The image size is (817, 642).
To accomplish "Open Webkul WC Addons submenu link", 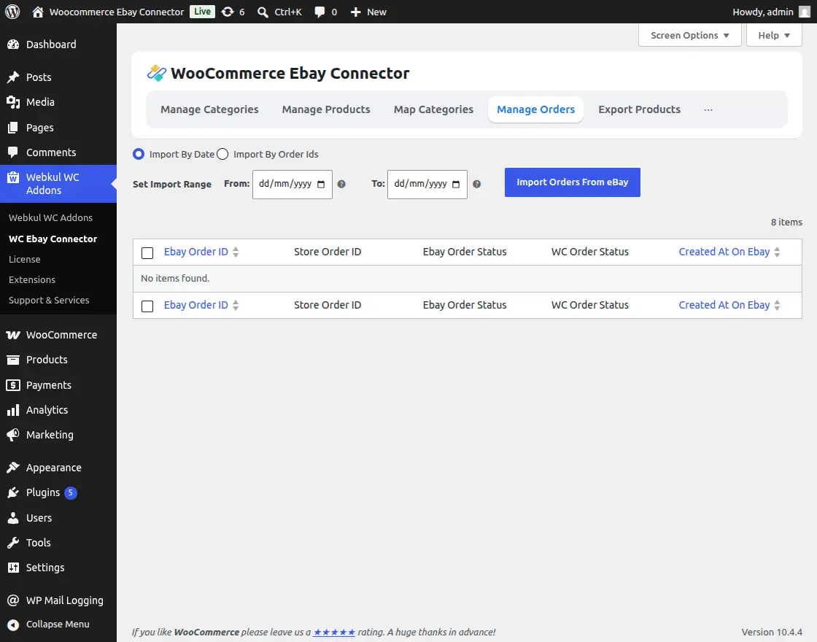I will click(50, 218).
